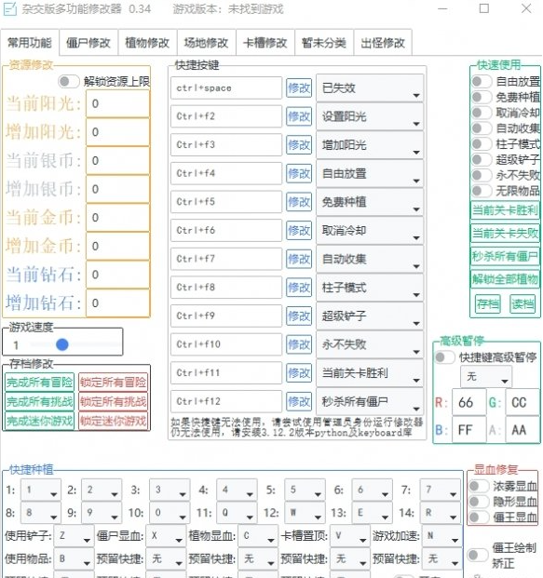Image resolution: width=543 pixels, height=578 pixels.
Task: Click the 存档 save button
Action: click(488, 303)
